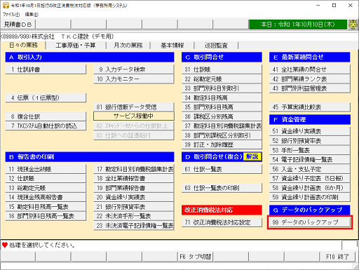The image size is (359, 270).
Task: Open 31 仕訳帳 inquiry
Action: 222,69
